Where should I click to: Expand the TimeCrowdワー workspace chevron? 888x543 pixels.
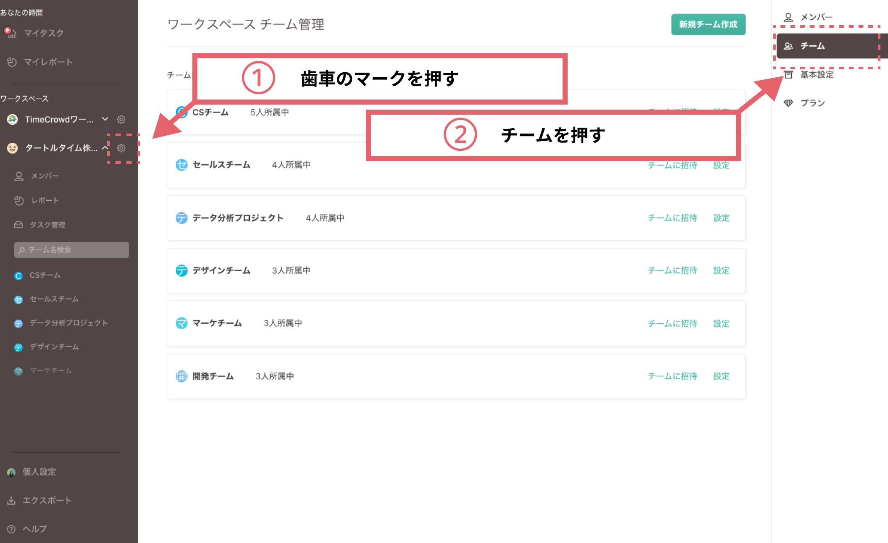click(x=105, y=119)
